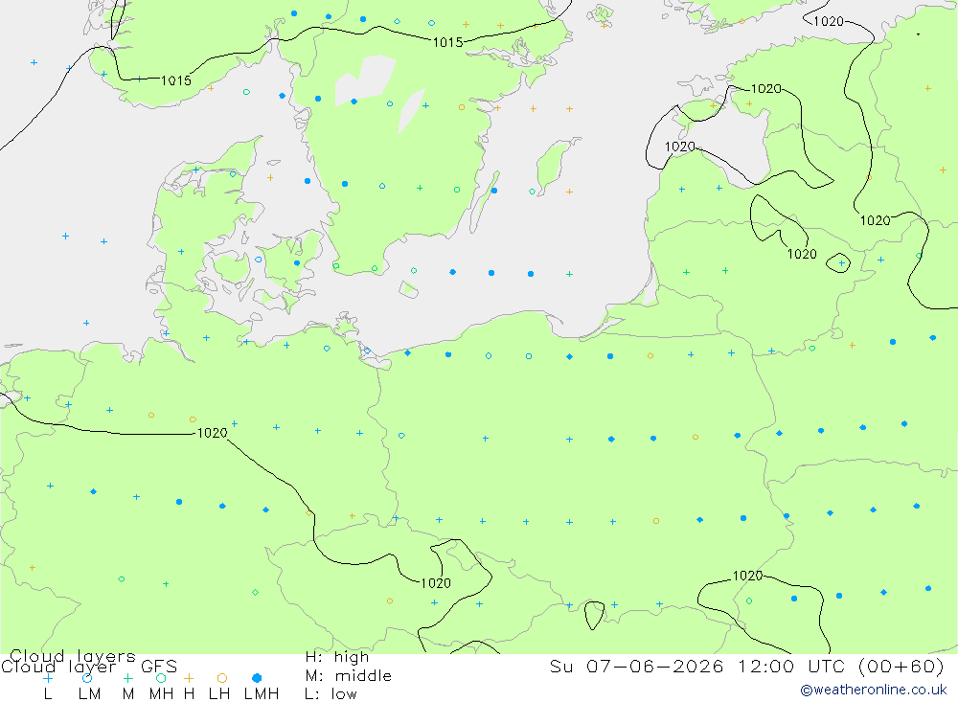The image size is (958, 702).
Task: Click the small closed isobar enclosing a blue plus
Action: coord(838,262)
